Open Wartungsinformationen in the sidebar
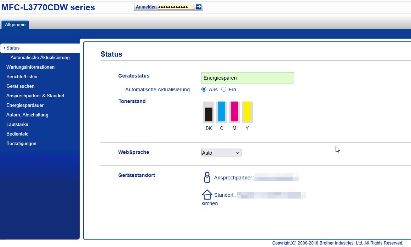The width and height of the screenshot is (411, 247). coord(30,67)
